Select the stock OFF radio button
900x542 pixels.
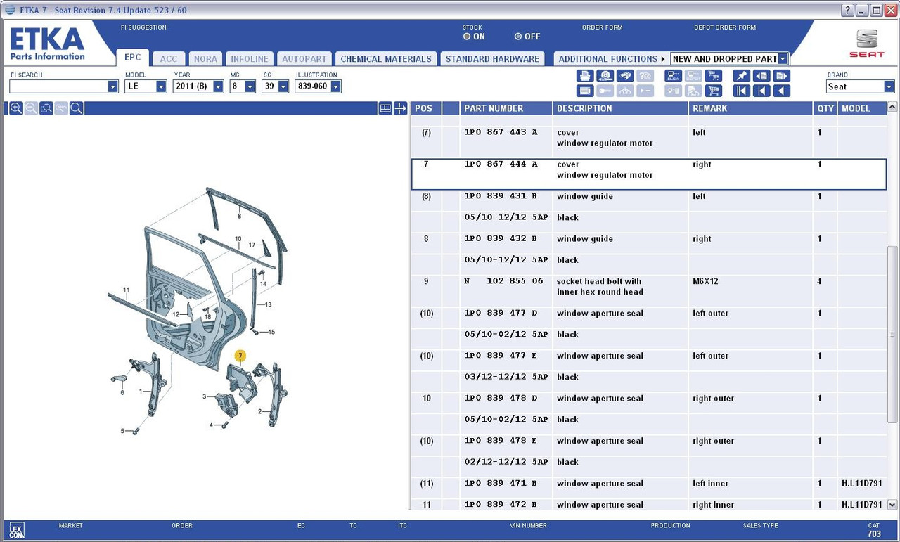[518, 37]
